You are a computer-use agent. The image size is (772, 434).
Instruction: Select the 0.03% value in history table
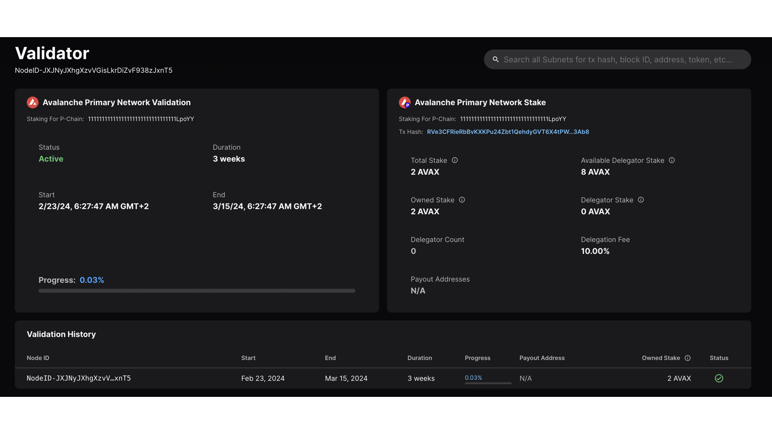point(473,378)
